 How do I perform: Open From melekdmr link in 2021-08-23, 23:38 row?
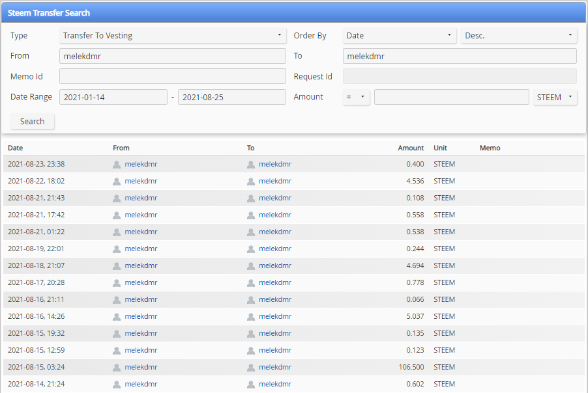(x=141, y=164)
